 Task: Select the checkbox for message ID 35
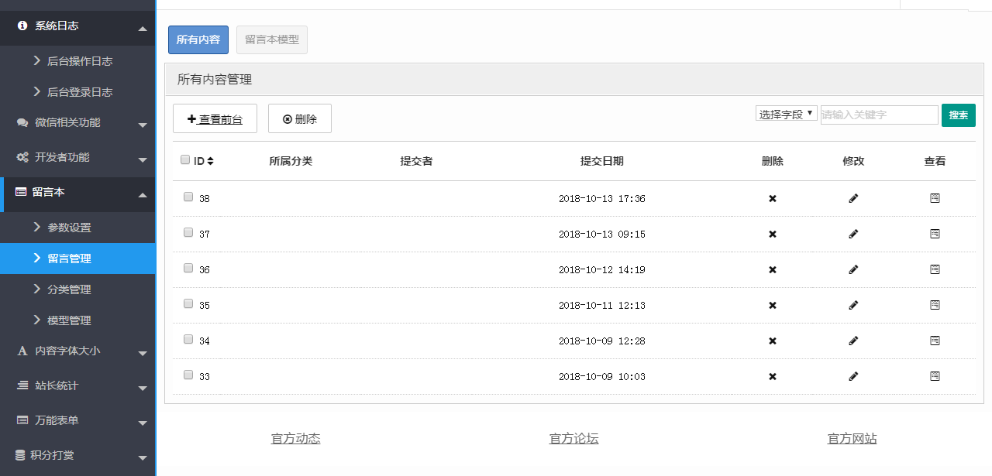coord(188,304)
